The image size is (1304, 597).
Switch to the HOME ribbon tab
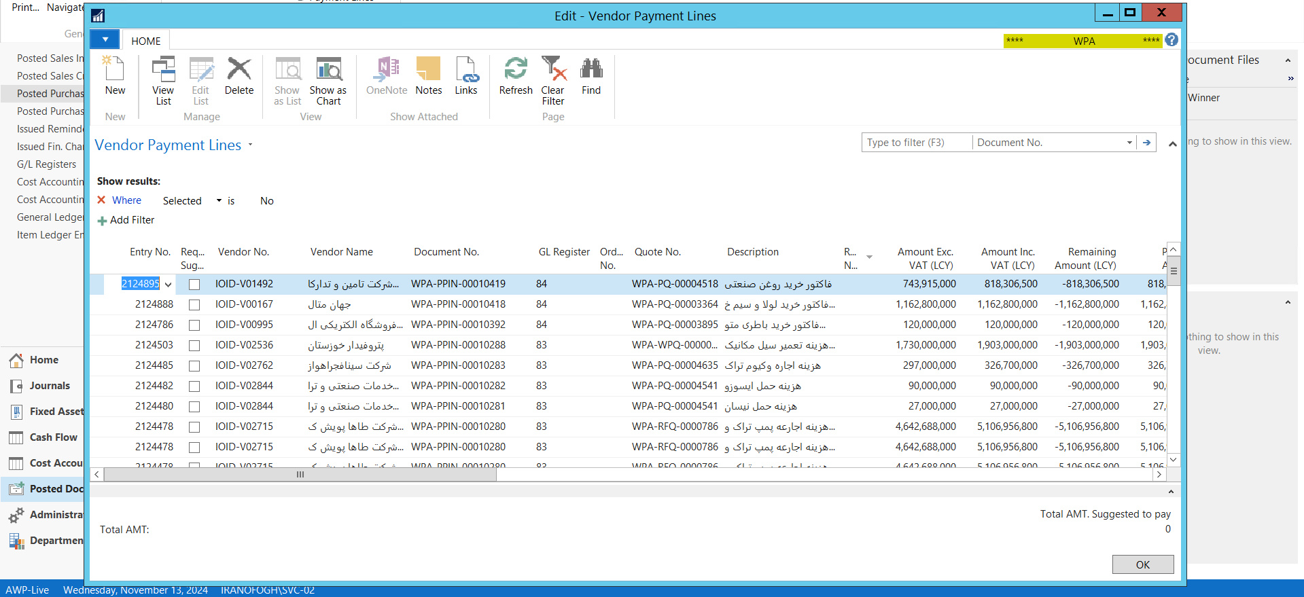click(x=146, y=41)
